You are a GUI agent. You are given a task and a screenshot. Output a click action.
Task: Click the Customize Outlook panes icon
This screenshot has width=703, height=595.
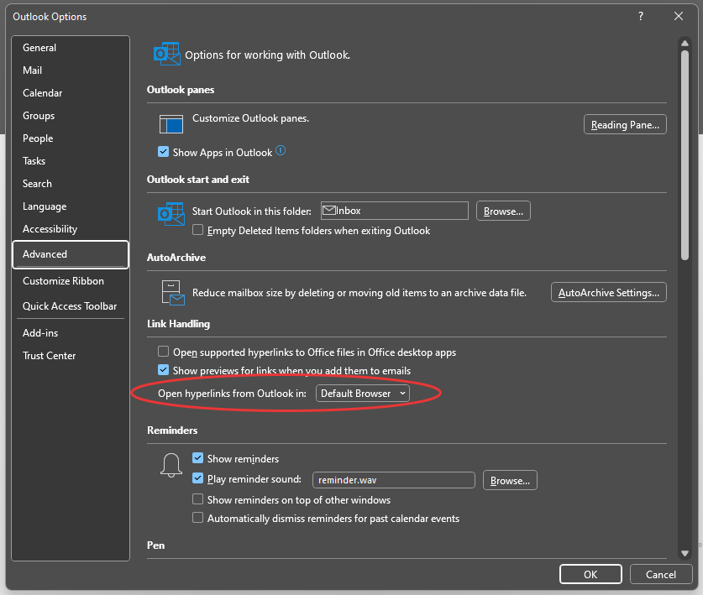tap(171, 124)
